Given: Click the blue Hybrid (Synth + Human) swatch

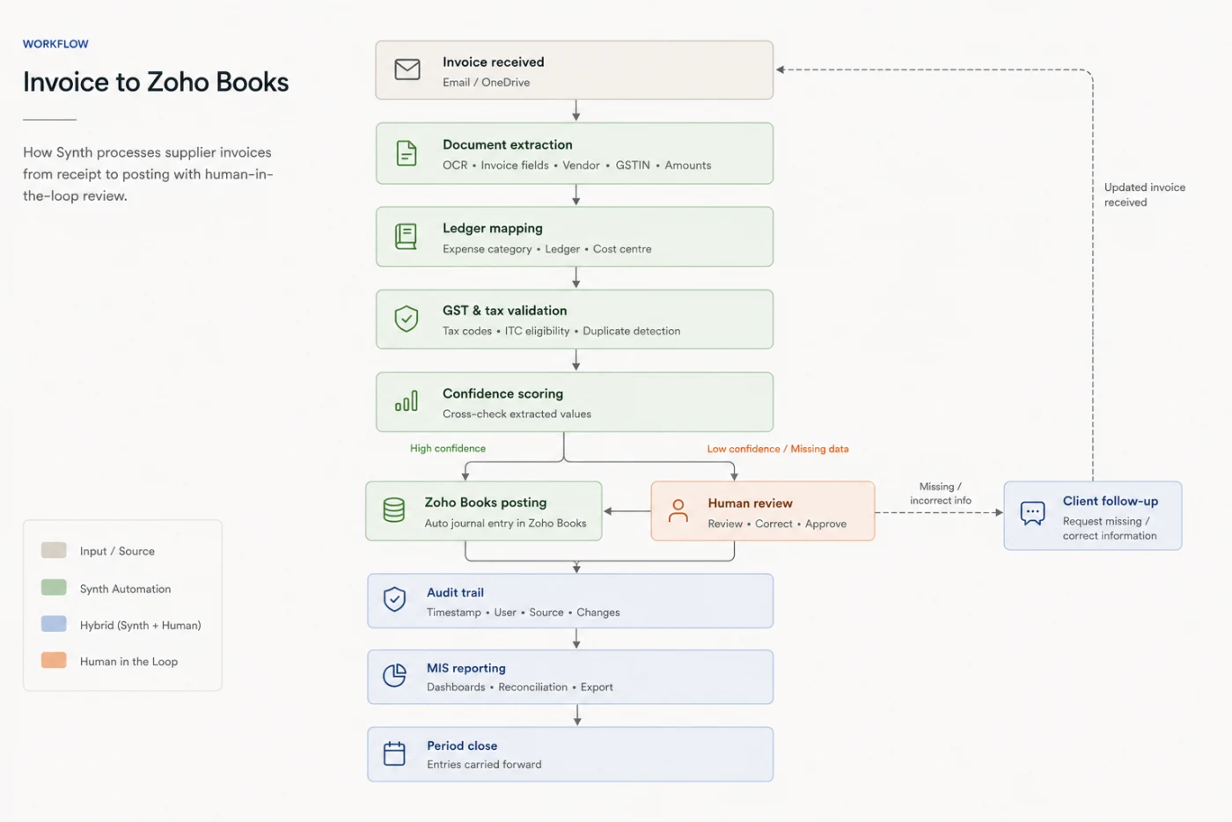Looking at the screenshot, I should click(x=54, y=624).
